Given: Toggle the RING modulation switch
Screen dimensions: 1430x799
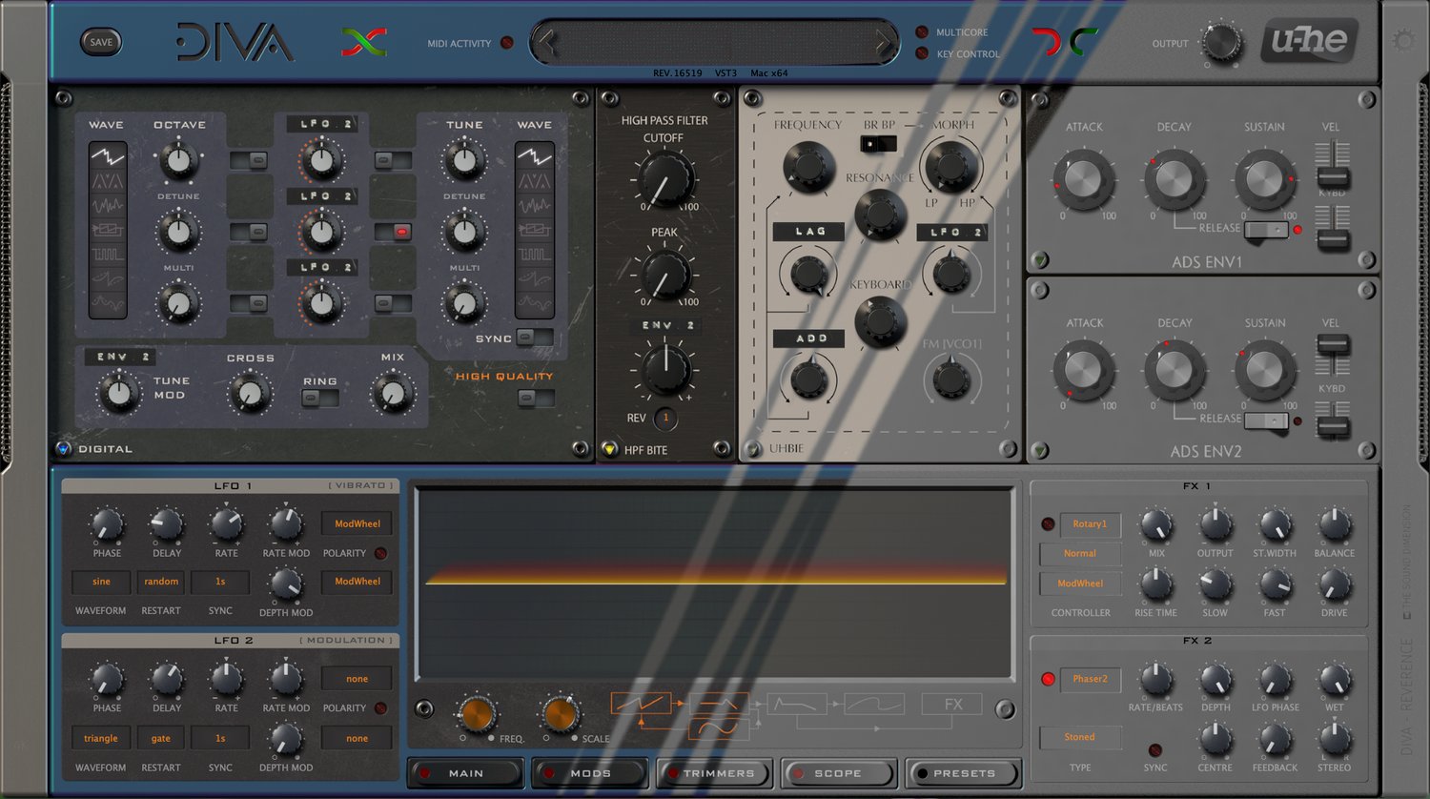Looking at the screenshot, I should point(319,399).
